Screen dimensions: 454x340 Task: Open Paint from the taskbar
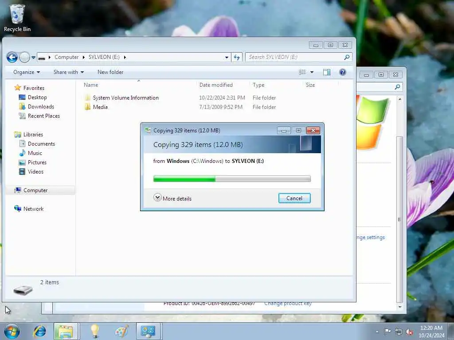[121, 331]
